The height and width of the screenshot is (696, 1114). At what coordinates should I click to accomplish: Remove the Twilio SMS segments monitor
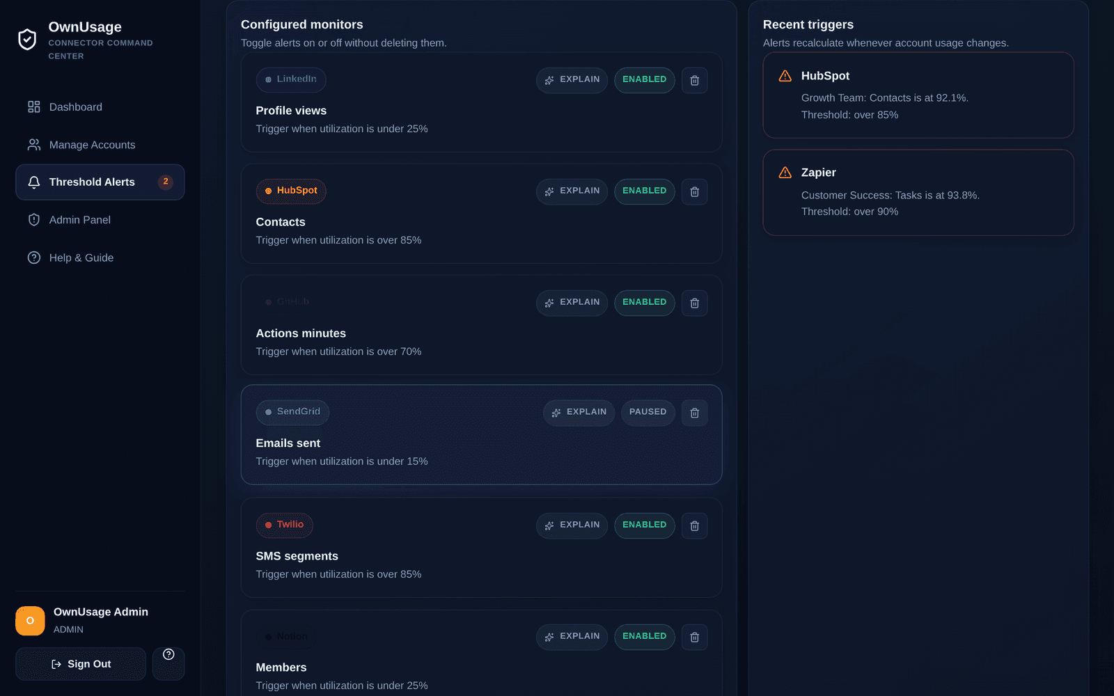click(694, 525)
